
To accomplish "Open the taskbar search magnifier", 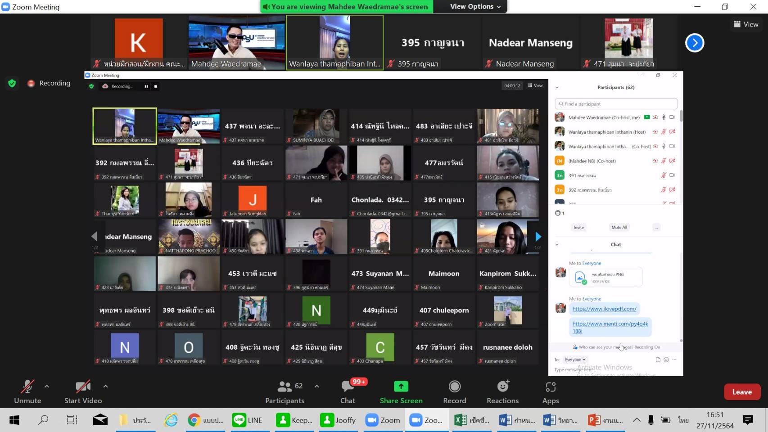I will click(x=43, y=420).
